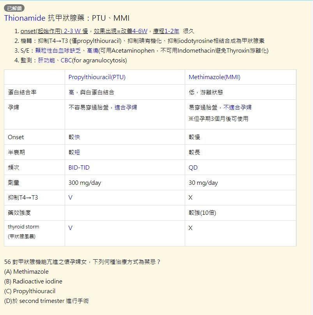Click the BID-TID frequency entry
313x315 pixels.
79,167
